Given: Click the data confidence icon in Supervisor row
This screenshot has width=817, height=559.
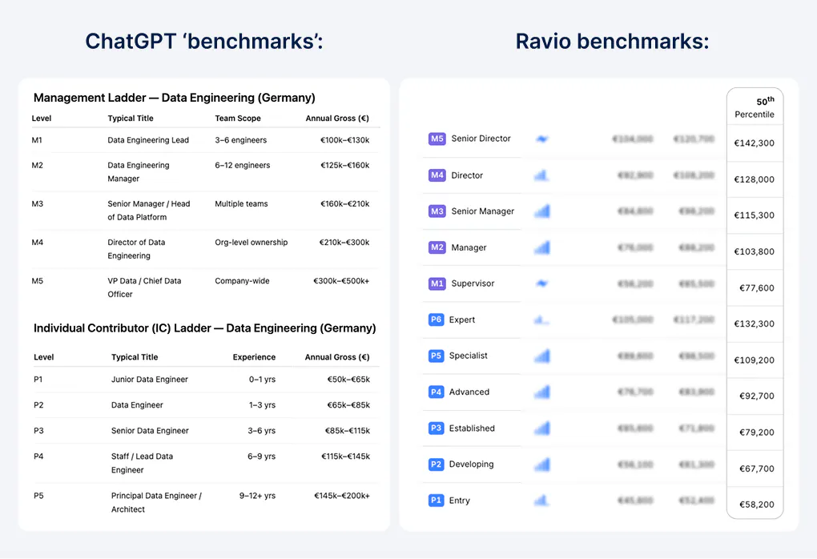Looking at the screenshot, I should 542,284.
